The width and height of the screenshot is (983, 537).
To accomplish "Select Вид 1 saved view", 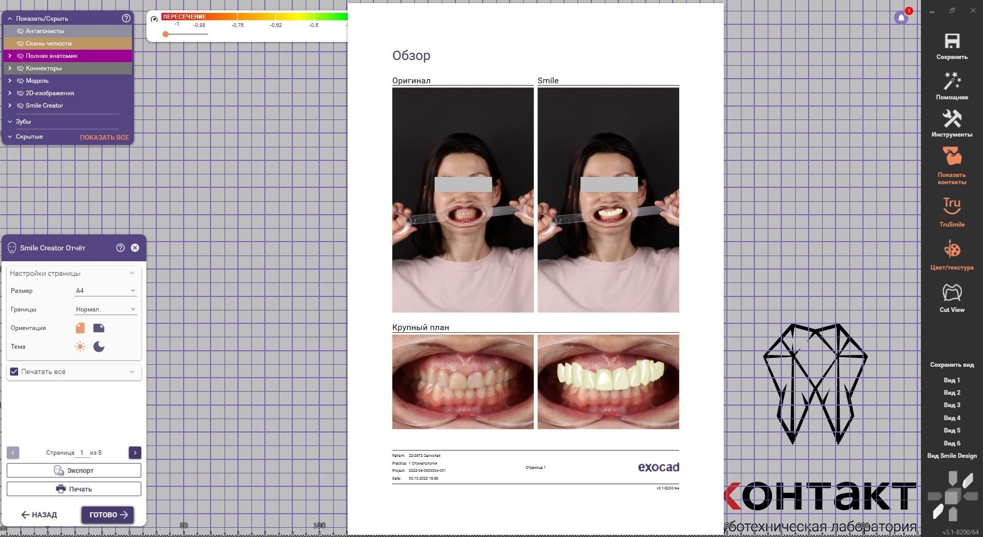I will (951, 380).
